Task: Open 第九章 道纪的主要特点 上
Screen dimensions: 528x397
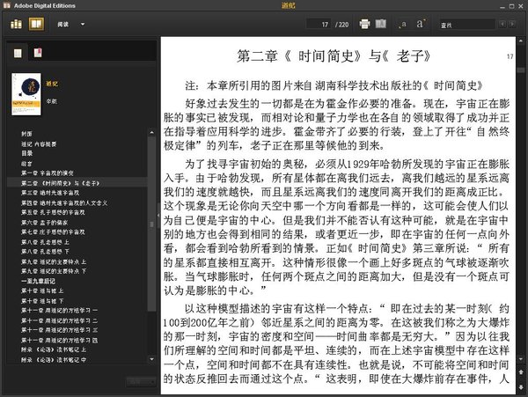Action: 54,261
